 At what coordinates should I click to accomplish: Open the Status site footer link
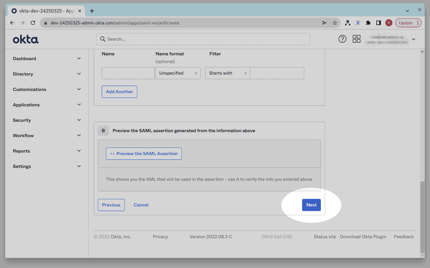[325, 237]
